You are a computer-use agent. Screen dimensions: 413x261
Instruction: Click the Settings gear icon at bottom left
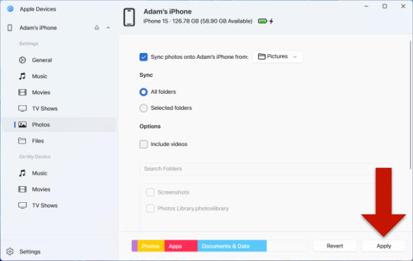click(x=10, y=252)
